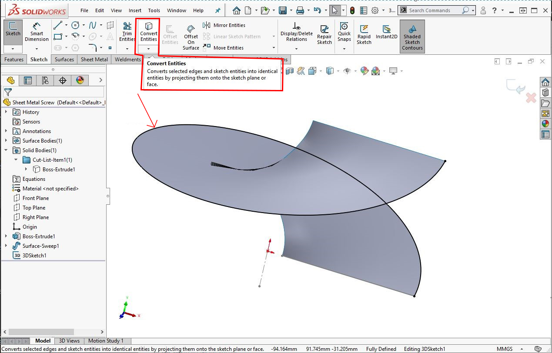
Task: Toggle Hide/Show Items eye icon
Action: click(347, 71)
